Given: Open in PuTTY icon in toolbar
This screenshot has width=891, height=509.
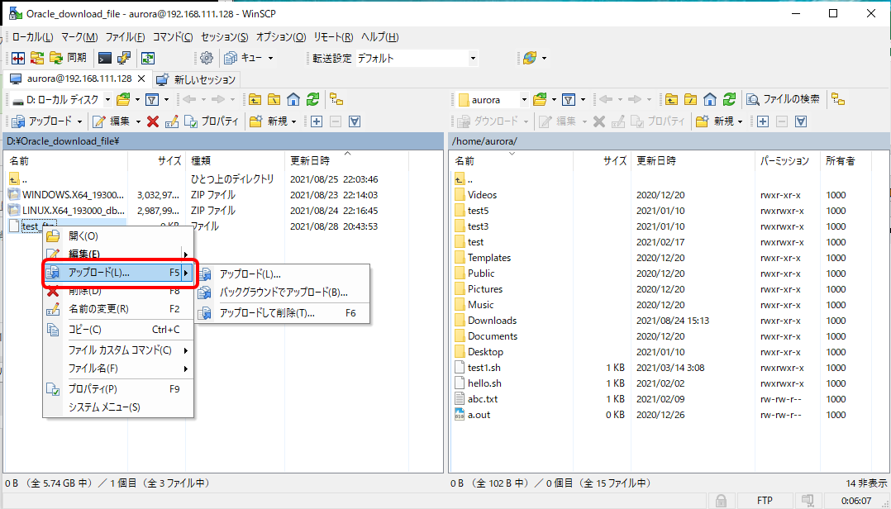Looking at the screenshot, I should click(124, 58).
